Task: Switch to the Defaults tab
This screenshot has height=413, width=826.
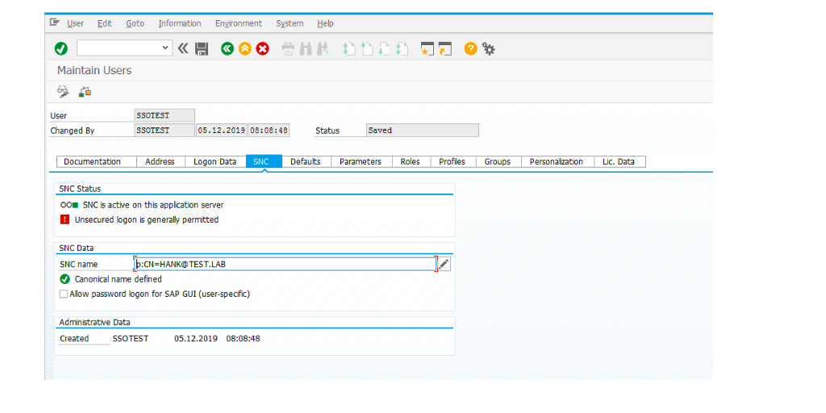Action: (x=307, y=161)
